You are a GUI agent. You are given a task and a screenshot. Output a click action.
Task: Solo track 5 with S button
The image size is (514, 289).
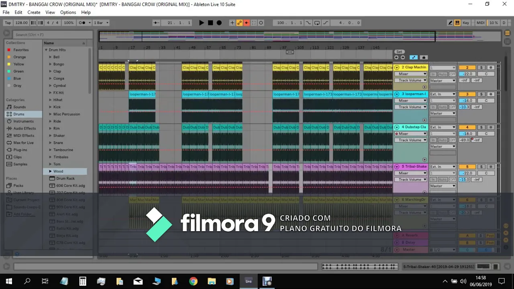click(x=481, y=167)
